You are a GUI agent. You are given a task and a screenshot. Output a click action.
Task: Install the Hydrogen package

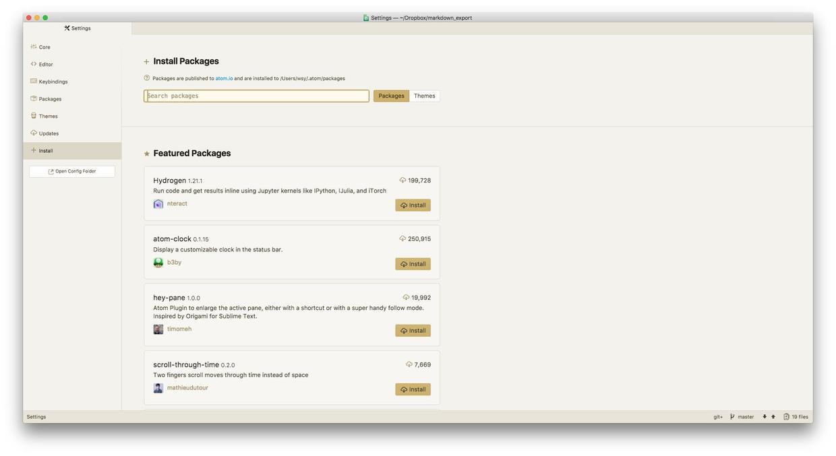413,205
